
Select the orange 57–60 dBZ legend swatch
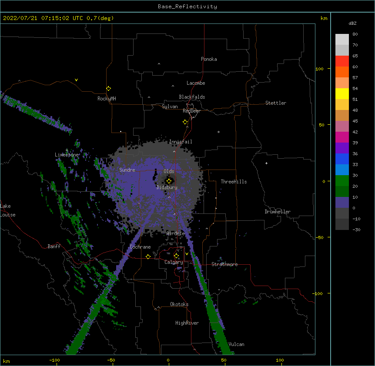pyautogui.click(x=342, y=72)
